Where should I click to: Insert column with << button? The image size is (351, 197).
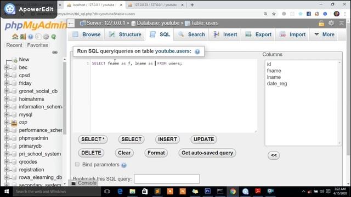[x=274, y=155]
